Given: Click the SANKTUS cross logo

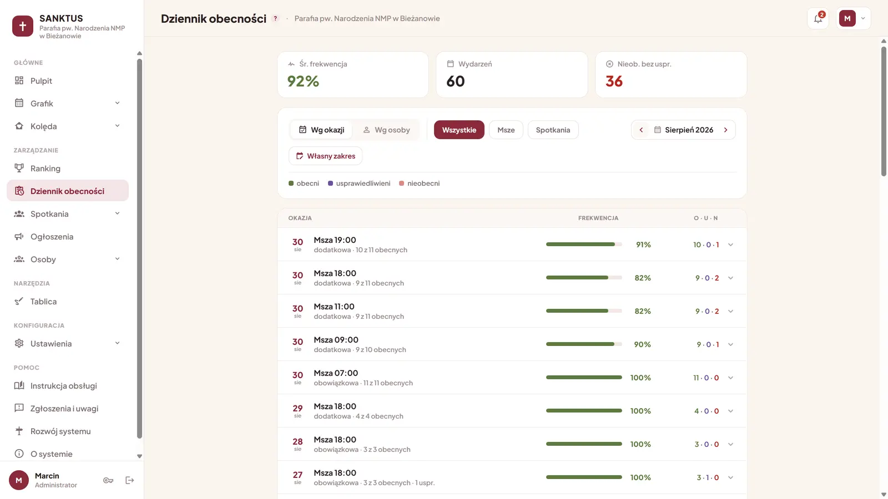Looking at the screenshot, I should coord(23,26).
